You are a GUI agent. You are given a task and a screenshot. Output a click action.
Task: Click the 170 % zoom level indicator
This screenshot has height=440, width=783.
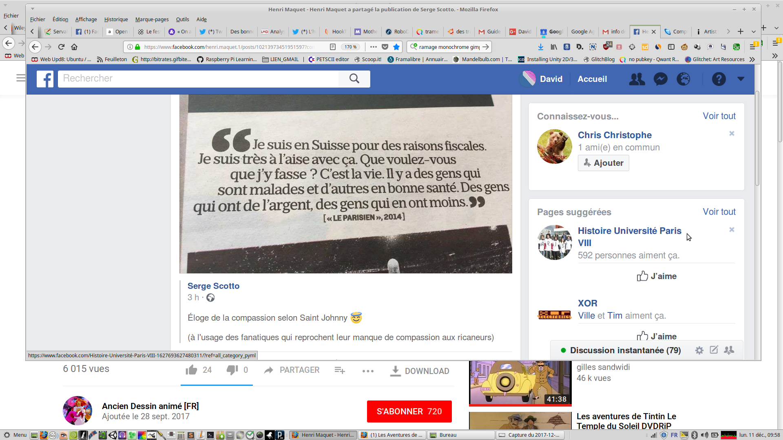click(x=350, y=47)
